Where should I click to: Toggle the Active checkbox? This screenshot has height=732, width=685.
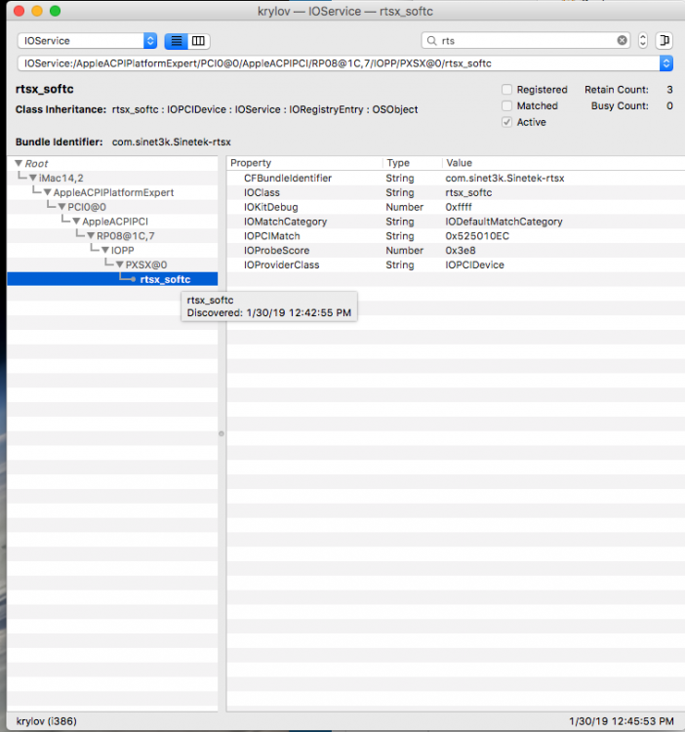point(506,122)
